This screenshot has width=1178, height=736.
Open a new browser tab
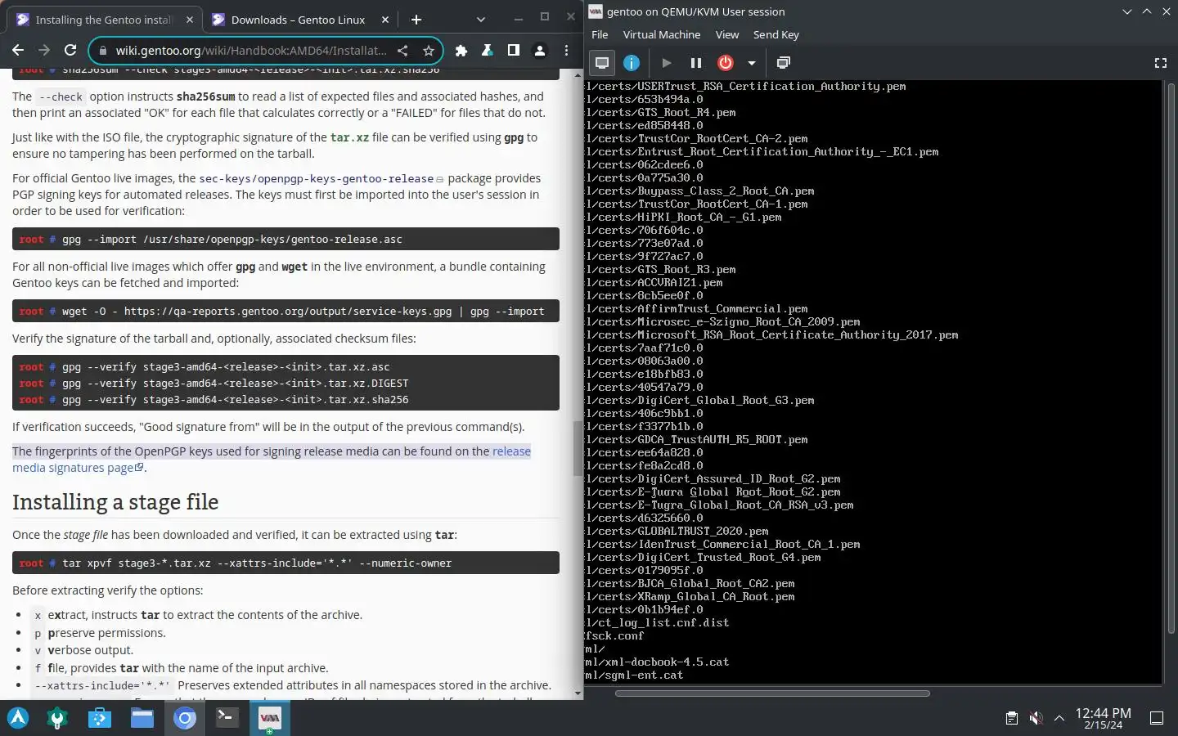416,20
